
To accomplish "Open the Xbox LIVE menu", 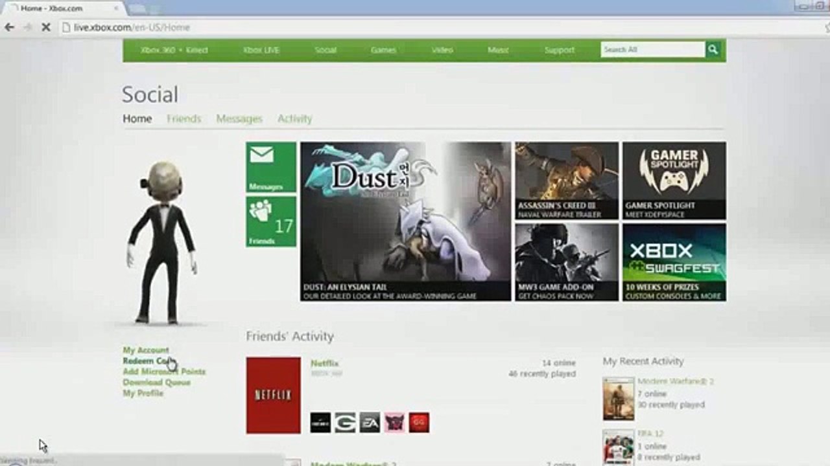I will tap(261, 50).
